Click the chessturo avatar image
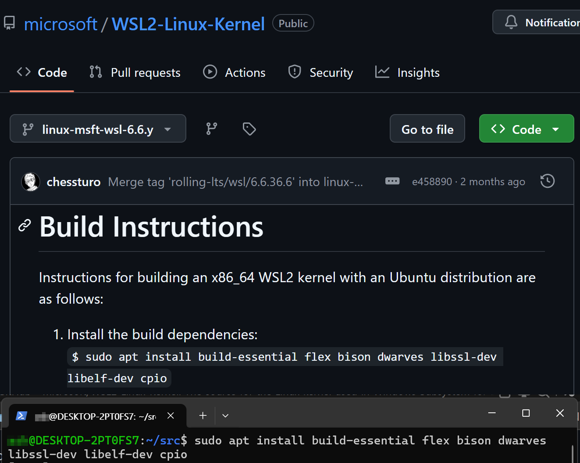The height and width of the screenshot is (463, 580). tap(31, 182)
